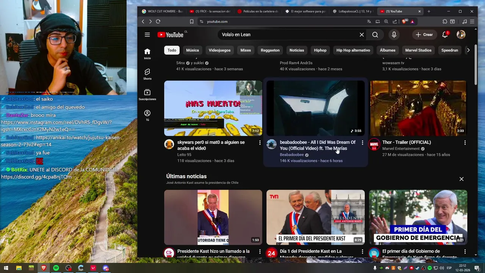Viewport: 485px width, 273px height.
Task: Select the Noticias filter chip
Action: [297, 50]
